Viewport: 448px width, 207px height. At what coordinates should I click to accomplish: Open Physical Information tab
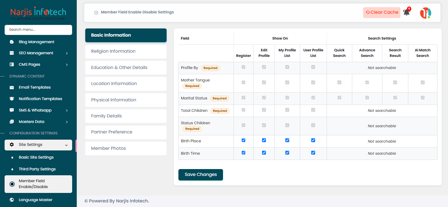126,100
